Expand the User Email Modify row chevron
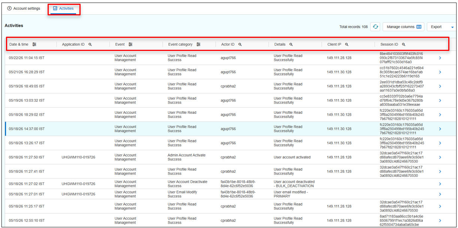Viewport: 458px width, 228px height. click(440, 194)
